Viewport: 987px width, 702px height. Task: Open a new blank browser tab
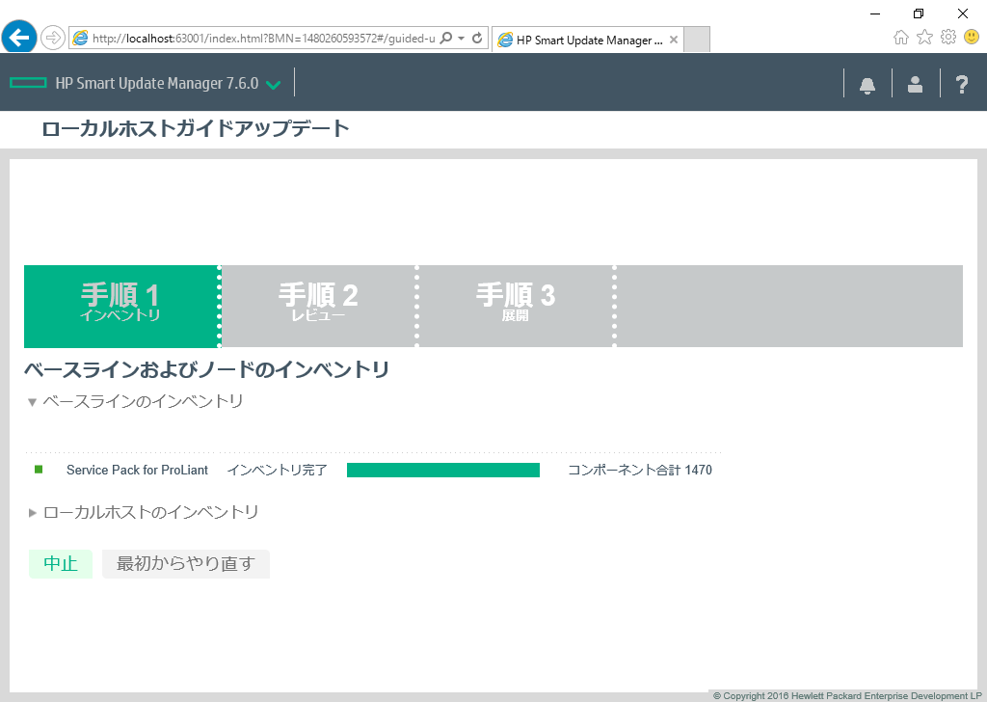tap(696, 40)
